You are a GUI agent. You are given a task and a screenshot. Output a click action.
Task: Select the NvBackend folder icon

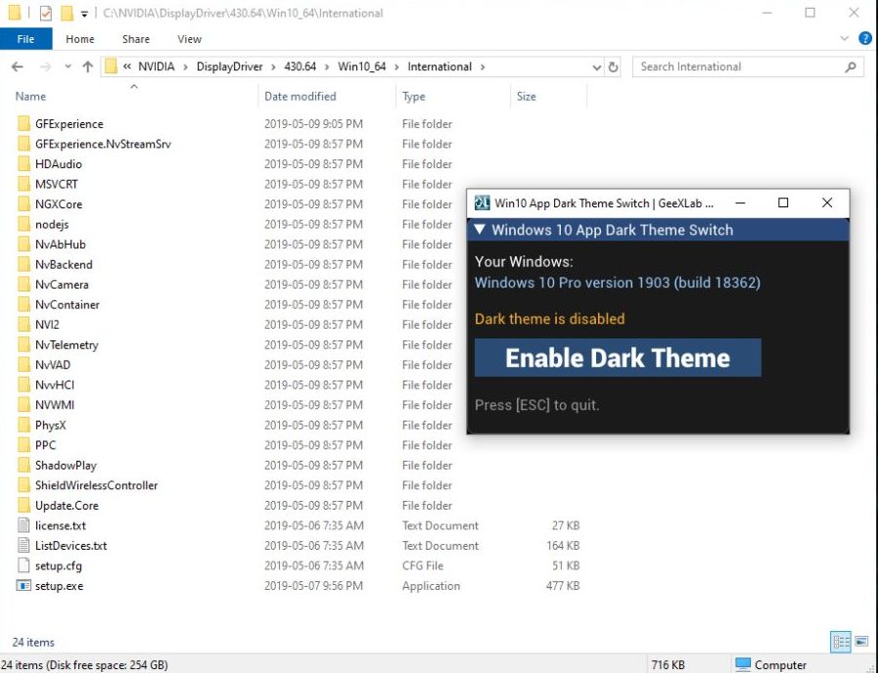click(x=24, y=265)
